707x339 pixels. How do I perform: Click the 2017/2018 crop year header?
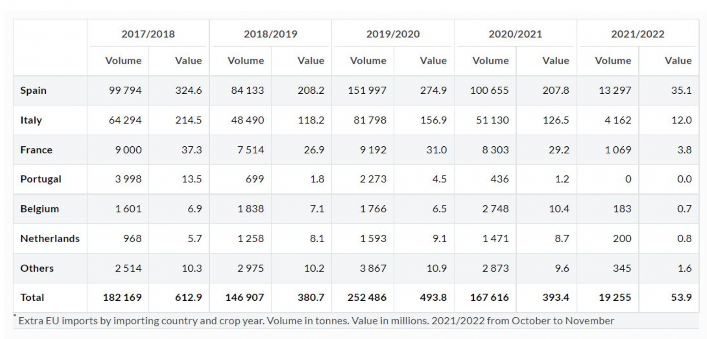pyautogui.click(x=148, y=34)
